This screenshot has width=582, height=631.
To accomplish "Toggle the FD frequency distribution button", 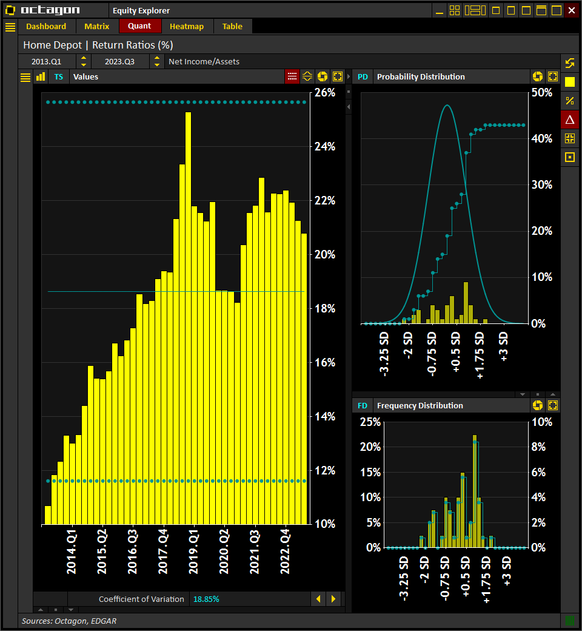I will 363,406.
